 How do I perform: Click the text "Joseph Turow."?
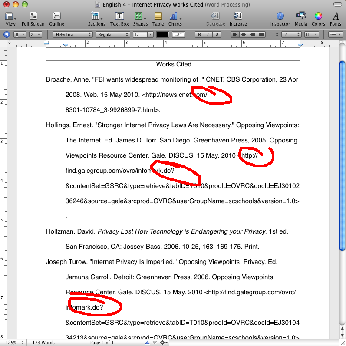point(67,262)
